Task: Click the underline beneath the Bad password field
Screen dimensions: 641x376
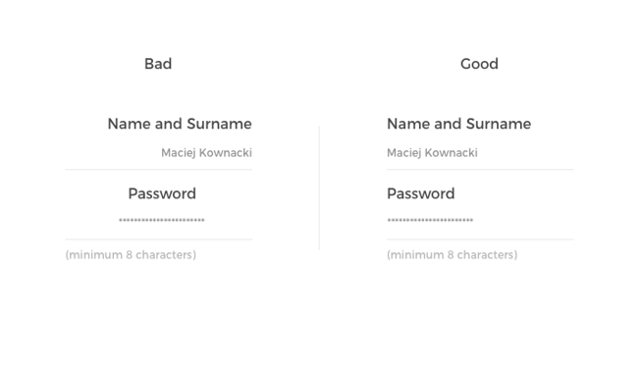Action: tap(159, 240)
